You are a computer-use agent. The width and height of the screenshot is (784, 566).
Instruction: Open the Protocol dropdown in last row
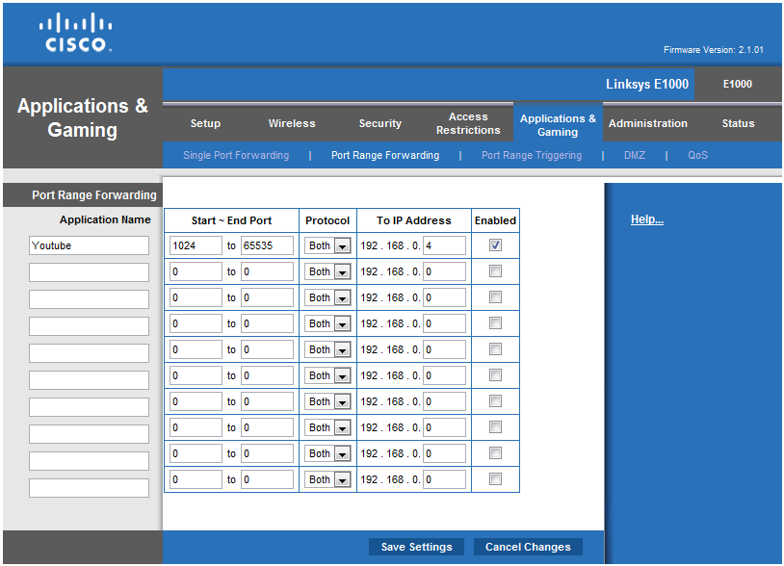[x=327, y=480]
